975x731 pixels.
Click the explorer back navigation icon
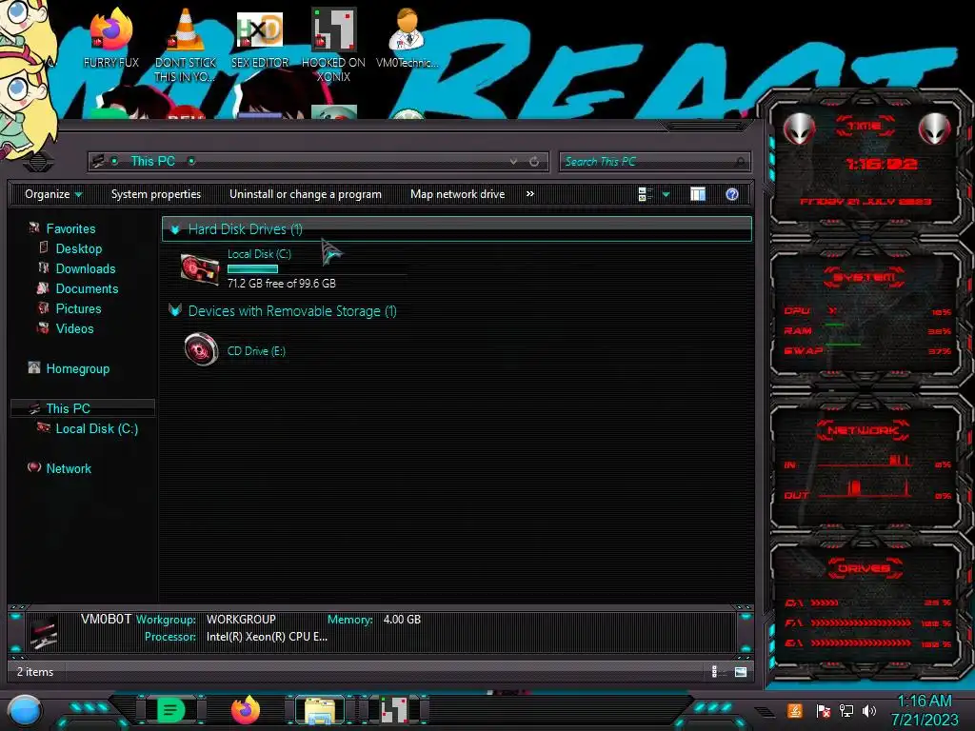37,162
